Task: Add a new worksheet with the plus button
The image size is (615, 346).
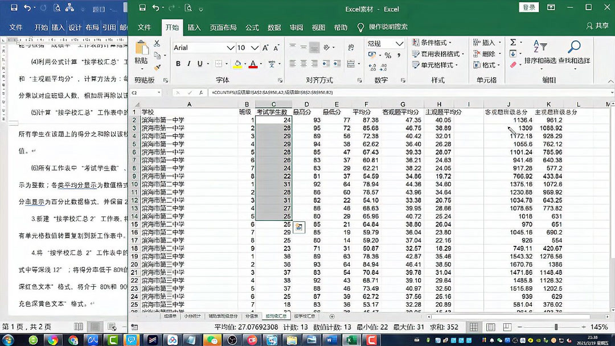Action: 332,316
